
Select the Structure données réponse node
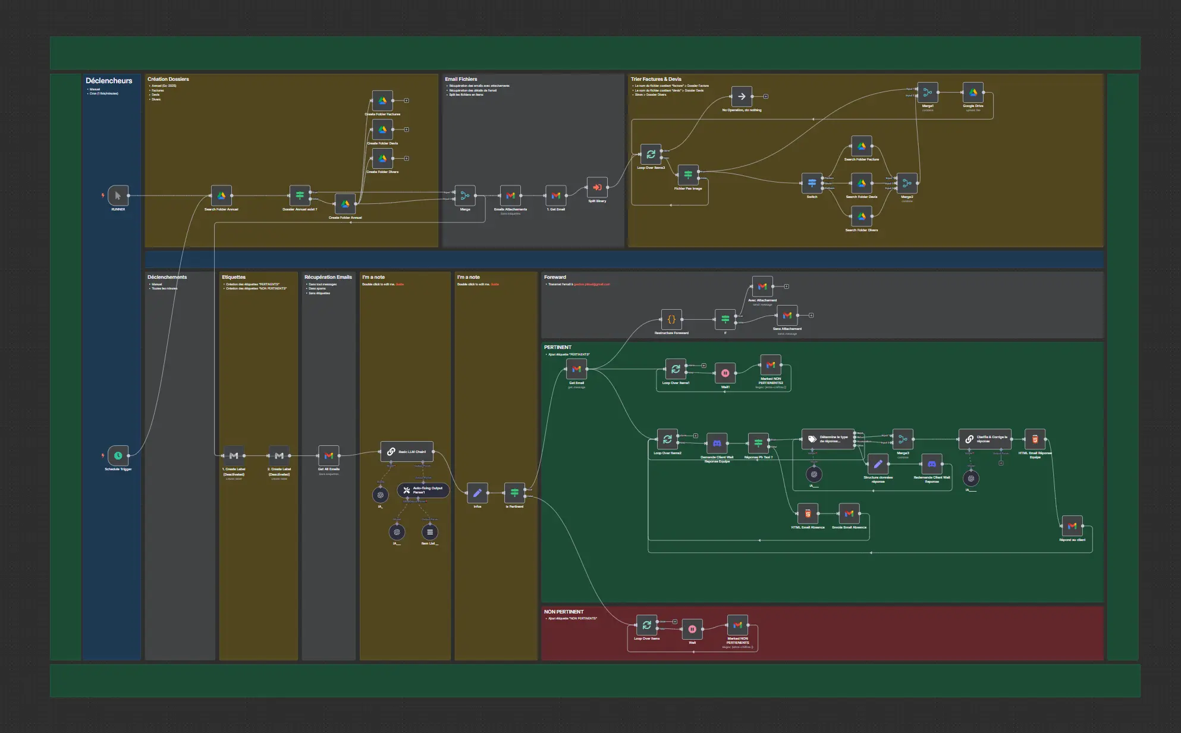878,464
